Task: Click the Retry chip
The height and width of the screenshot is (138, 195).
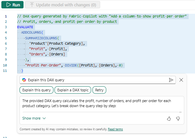Action: coord(100,90)
